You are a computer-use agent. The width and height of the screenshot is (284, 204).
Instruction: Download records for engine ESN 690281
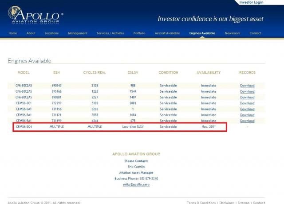coord(247,97)
